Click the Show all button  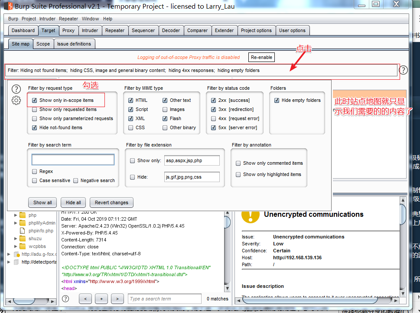(42, 202)
